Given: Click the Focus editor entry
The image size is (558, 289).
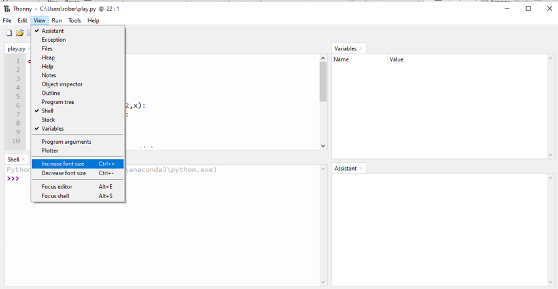Looking at the screenshot, I should 57,187.
